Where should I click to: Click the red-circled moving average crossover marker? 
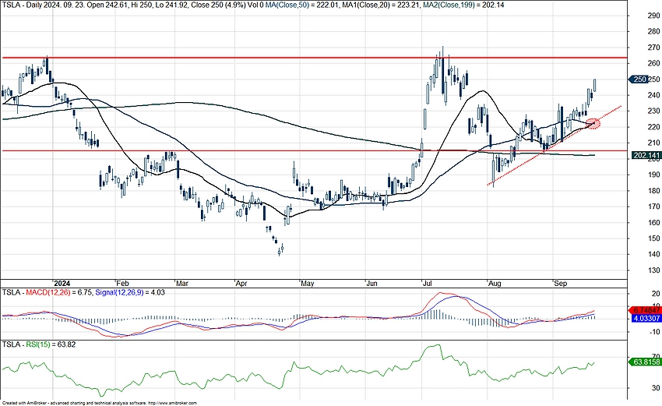tap(593, 123)
